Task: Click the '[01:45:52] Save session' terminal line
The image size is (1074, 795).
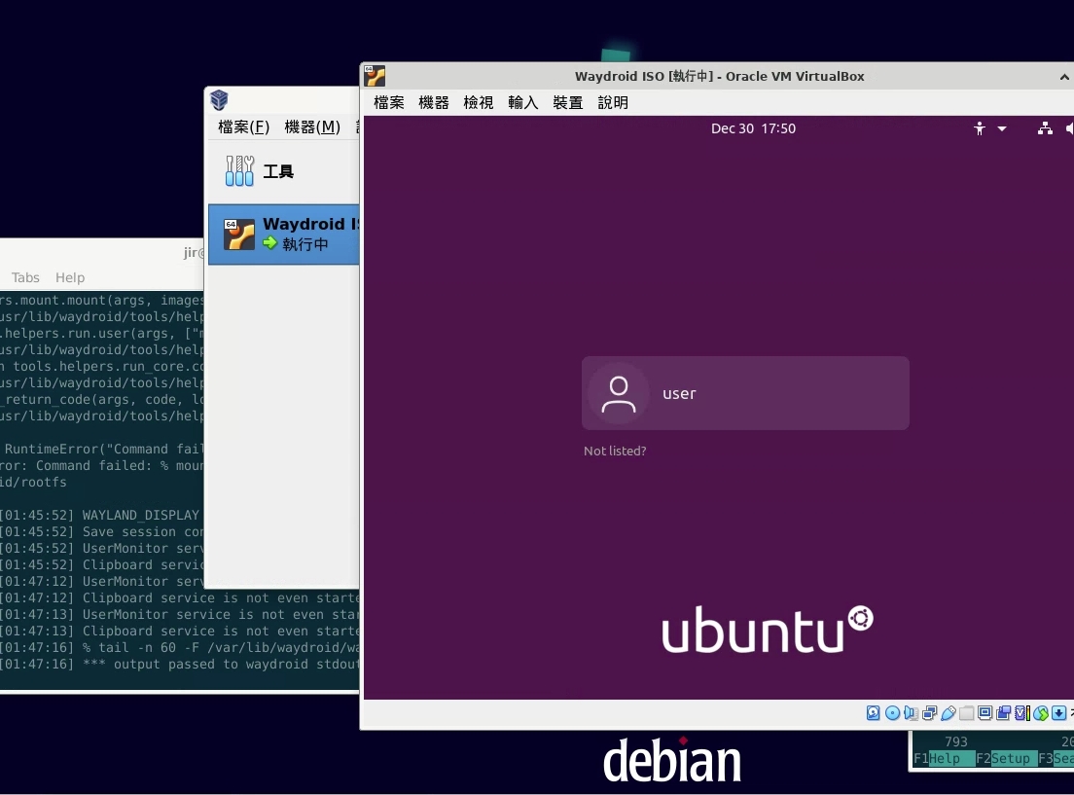Action: [x=101, y=532]
